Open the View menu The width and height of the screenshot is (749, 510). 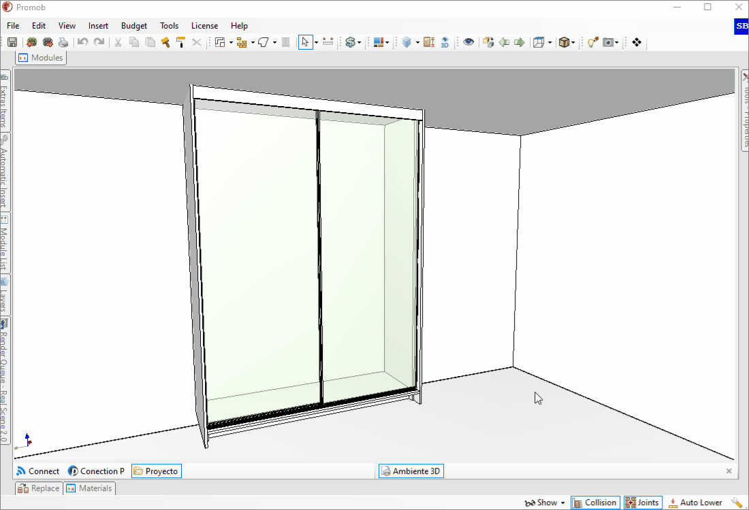(x=67, y=26)
